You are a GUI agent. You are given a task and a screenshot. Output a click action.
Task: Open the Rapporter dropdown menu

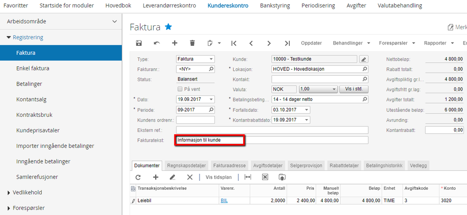[x=439, y=43]
